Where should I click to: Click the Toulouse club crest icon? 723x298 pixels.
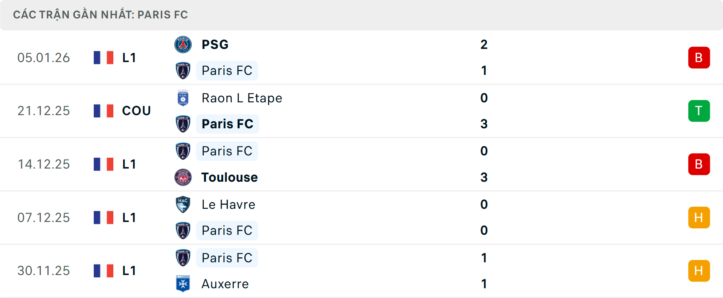pyautogui.click(x=183, y=177)
